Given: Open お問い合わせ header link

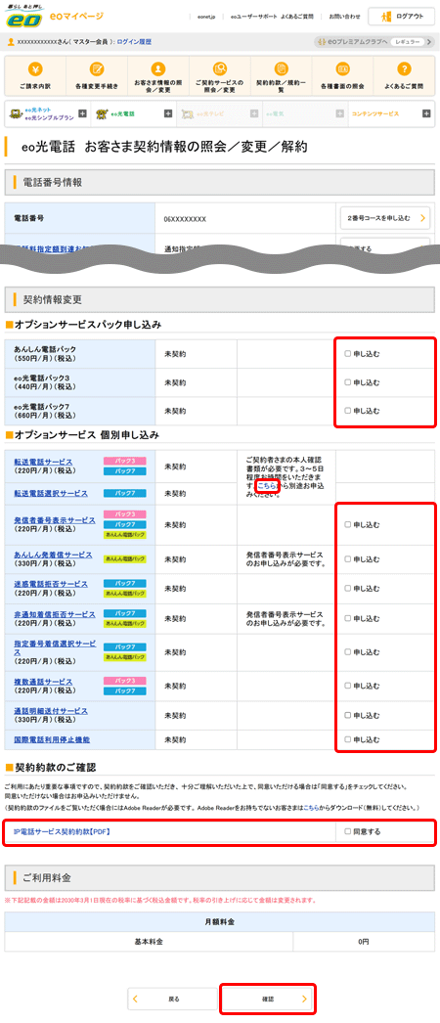Looking at the screenshot, I should tap(344, 17).
